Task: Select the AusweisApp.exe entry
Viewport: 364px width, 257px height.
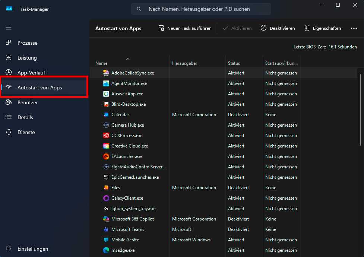Action: 127,94
